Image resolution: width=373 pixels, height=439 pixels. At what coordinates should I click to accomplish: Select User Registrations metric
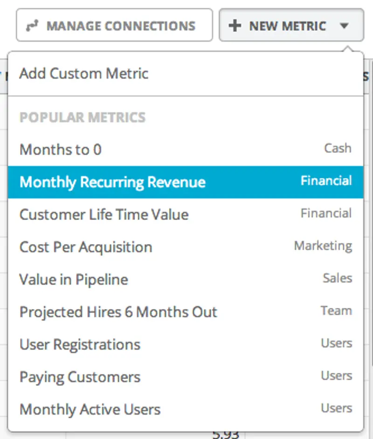tap(80, 344)
